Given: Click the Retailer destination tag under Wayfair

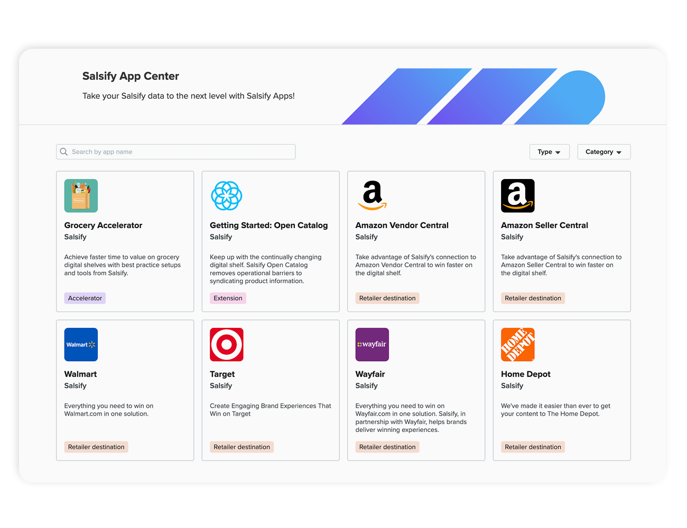Looking at the screenshot, I should point(387,447).
